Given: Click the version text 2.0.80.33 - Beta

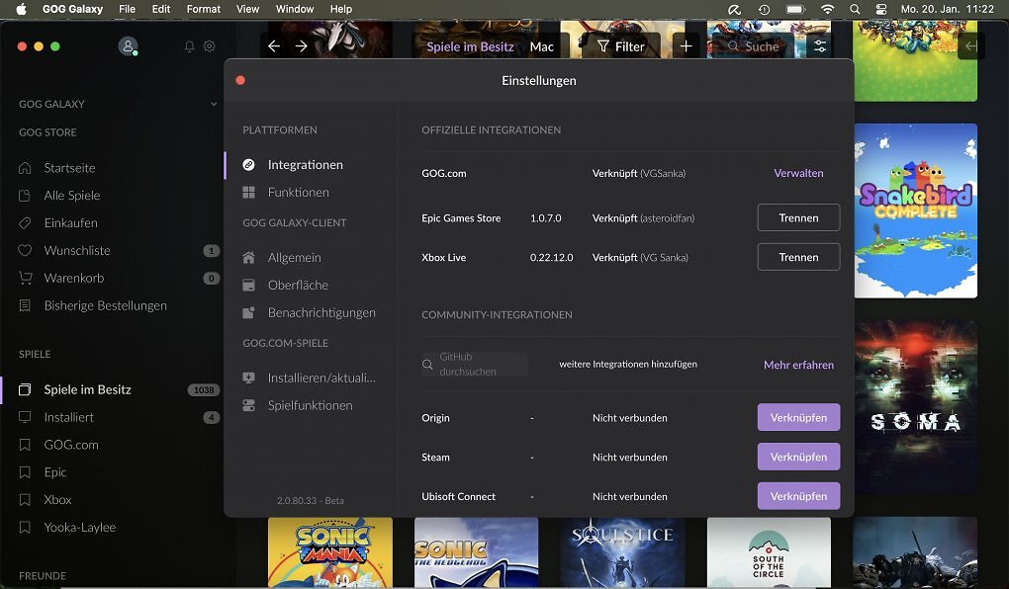Looking at the screenshot, I should pos(311,500).
